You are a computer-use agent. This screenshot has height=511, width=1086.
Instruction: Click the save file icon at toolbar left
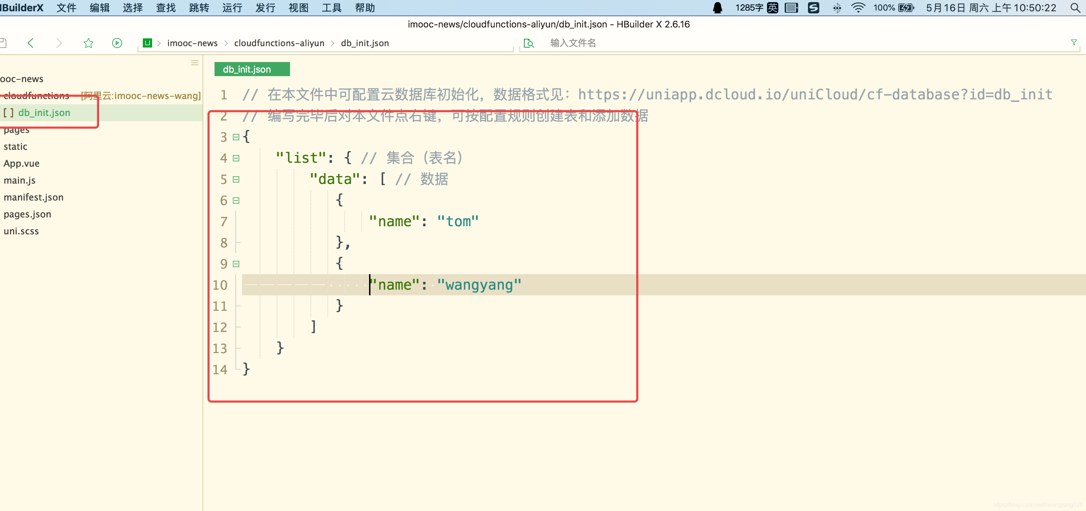pyautogui.click(x=3, y=43)
